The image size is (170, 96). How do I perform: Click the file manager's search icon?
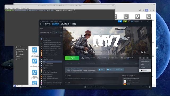(x=143, y=10)
